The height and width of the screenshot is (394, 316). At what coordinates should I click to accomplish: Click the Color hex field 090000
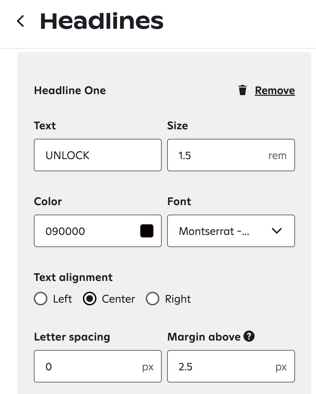click(85, 231)
